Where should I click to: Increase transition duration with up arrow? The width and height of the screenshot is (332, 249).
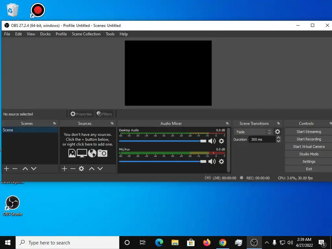coord(279,137)
